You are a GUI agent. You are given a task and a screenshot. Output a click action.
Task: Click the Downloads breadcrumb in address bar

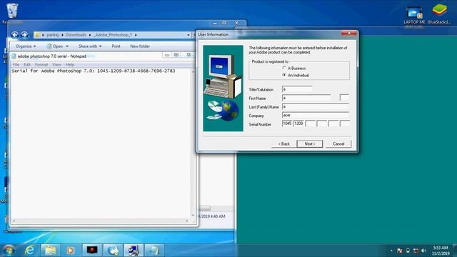pos(76,35)
